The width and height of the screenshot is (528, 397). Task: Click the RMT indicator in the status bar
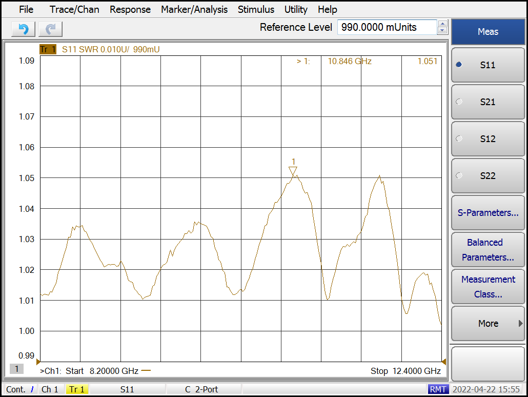coord(437,390)
